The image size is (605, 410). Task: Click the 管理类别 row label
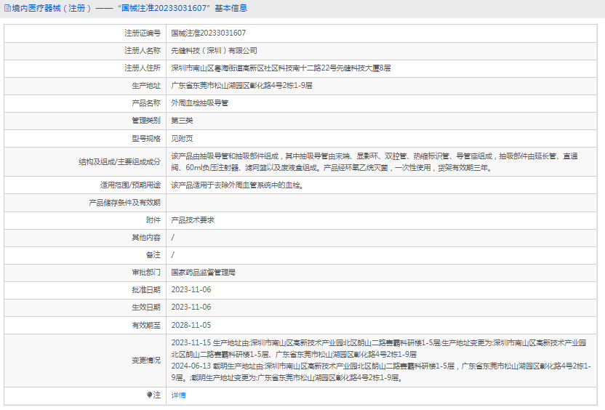146,121
